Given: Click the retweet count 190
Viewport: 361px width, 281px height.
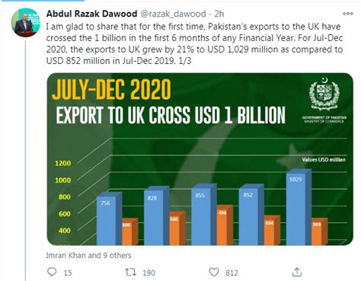Looking at the screenshot, I should point(149,273).
